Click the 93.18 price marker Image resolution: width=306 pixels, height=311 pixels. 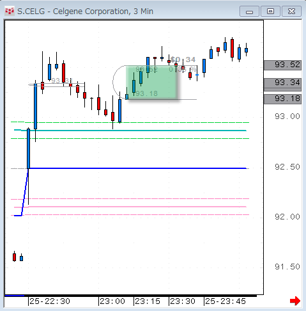(x=282, y=99)
